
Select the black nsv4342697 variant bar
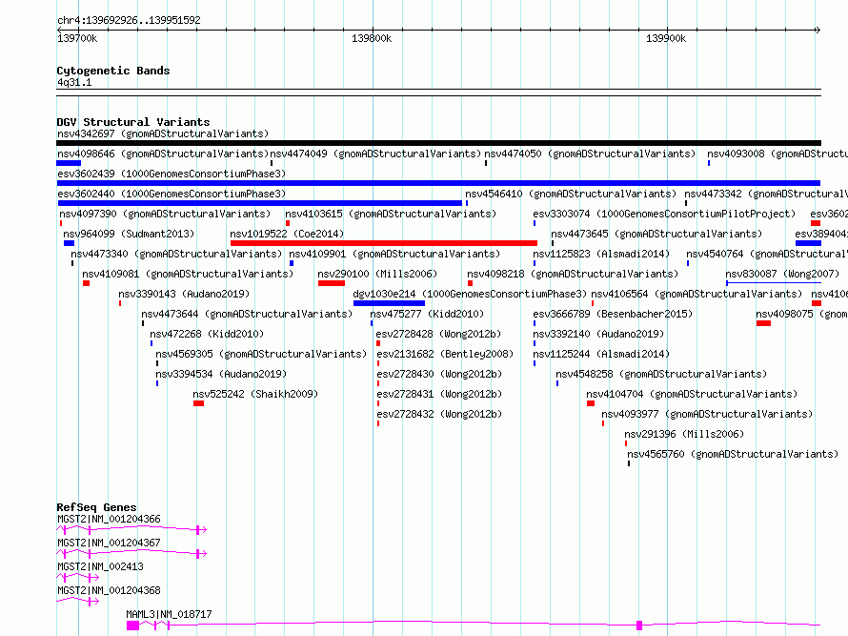(x=438, y=143)
